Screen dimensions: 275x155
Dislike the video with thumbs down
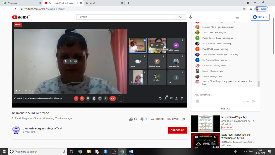[x=144, y=119]
